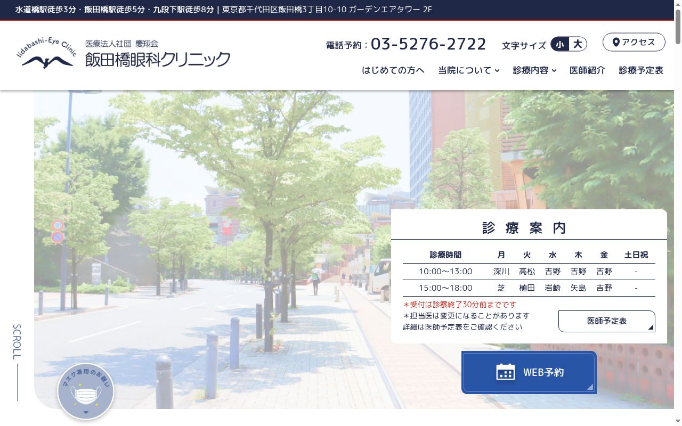Click doctor name 岩崎 in schedule
This screenshot has height=426, width=682.
click(553, 288)
